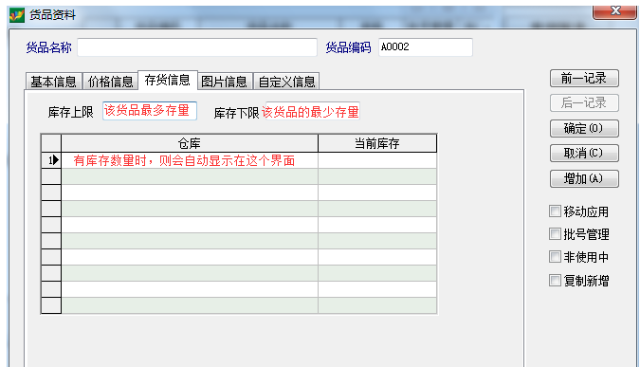Click the 货品名称 input field
The height and width of the screenshot is (367, 640).
pyautogui.click(x=197, y=47)
